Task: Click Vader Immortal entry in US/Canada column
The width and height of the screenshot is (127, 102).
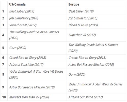Action: pos(36,74)
